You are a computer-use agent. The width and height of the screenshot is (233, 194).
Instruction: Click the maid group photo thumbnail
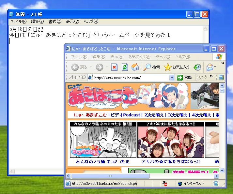pyautogui.click(x=171, y=140)
